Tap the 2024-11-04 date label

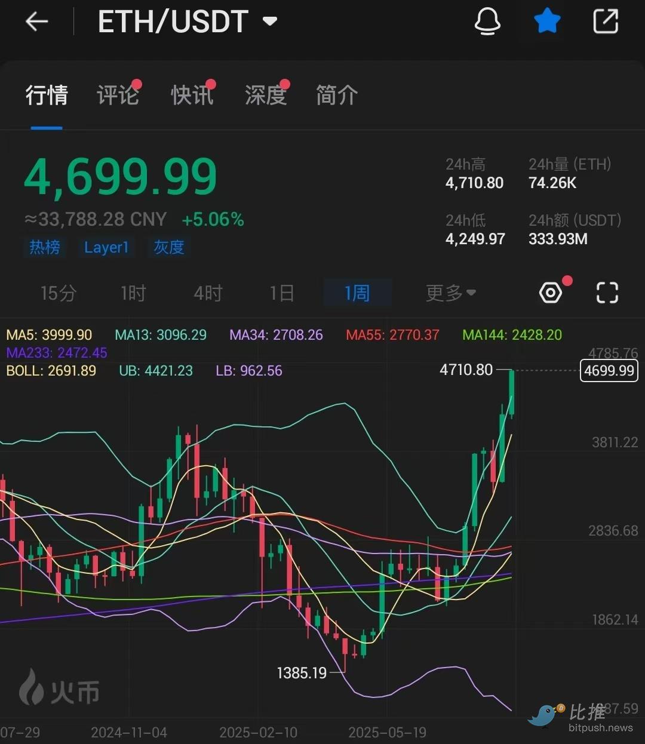point(129,733)
